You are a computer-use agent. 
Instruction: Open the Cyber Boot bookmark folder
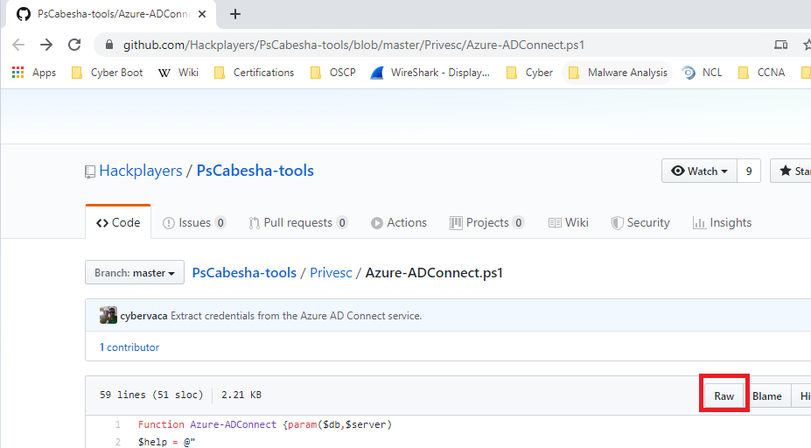click(108, 73)
